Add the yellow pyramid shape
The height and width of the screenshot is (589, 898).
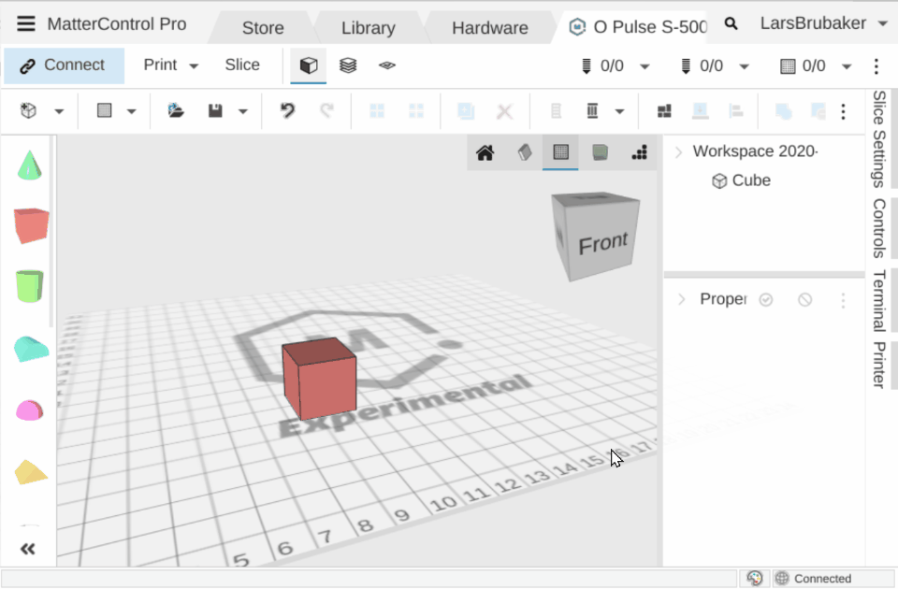(x=31, y=472)
